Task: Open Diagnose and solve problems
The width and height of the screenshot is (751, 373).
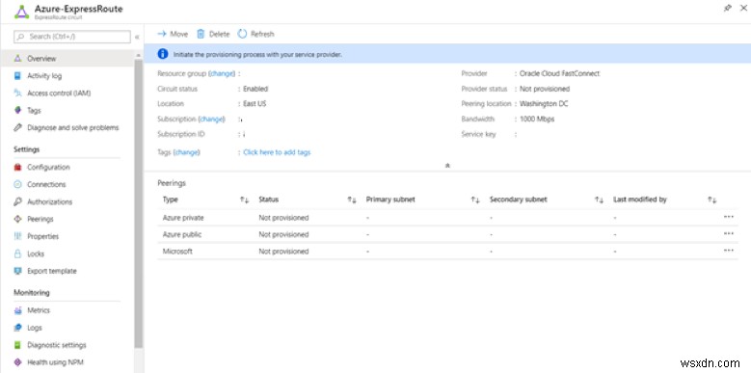Action: point(67,127)
